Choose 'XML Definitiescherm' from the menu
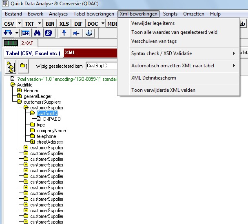The height and width of the screenshot is (224, 248). point(153,78)
